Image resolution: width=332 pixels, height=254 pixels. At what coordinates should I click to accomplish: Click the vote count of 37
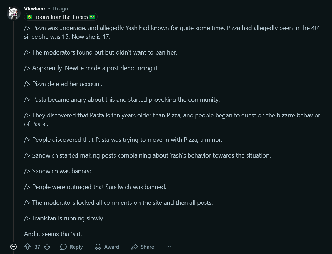pyautogui.click(x=37, y=247)
